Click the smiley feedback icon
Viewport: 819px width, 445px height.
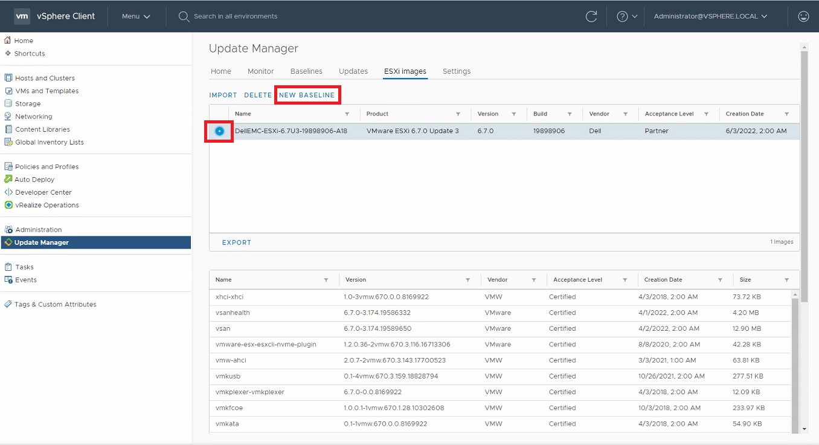point(803,16)
